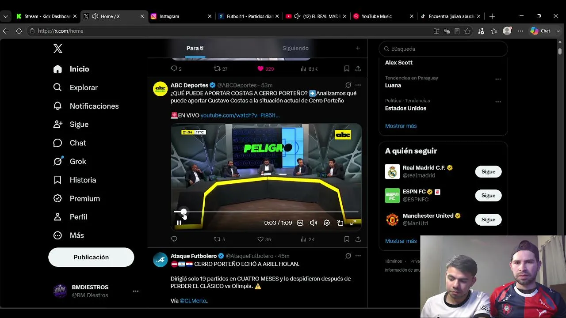
Task: Open picture-in-picture for the ABC video
Action: (x=340, y=223)
